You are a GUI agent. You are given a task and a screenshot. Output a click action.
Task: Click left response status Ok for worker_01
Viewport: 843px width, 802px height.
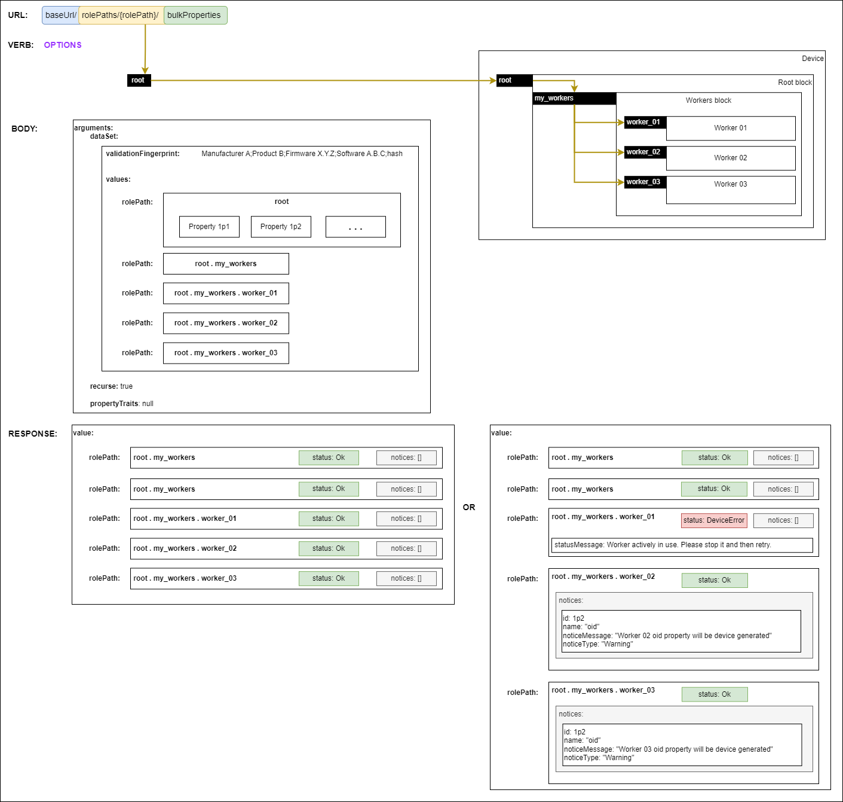329,519
